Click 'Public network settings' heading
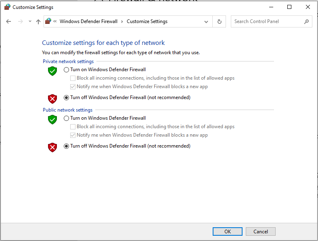Viewport: 318px width, 241px height. [x=67, y=110]
